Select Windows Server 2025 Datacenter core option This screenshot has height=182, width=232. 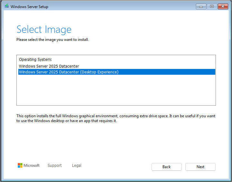116,66
